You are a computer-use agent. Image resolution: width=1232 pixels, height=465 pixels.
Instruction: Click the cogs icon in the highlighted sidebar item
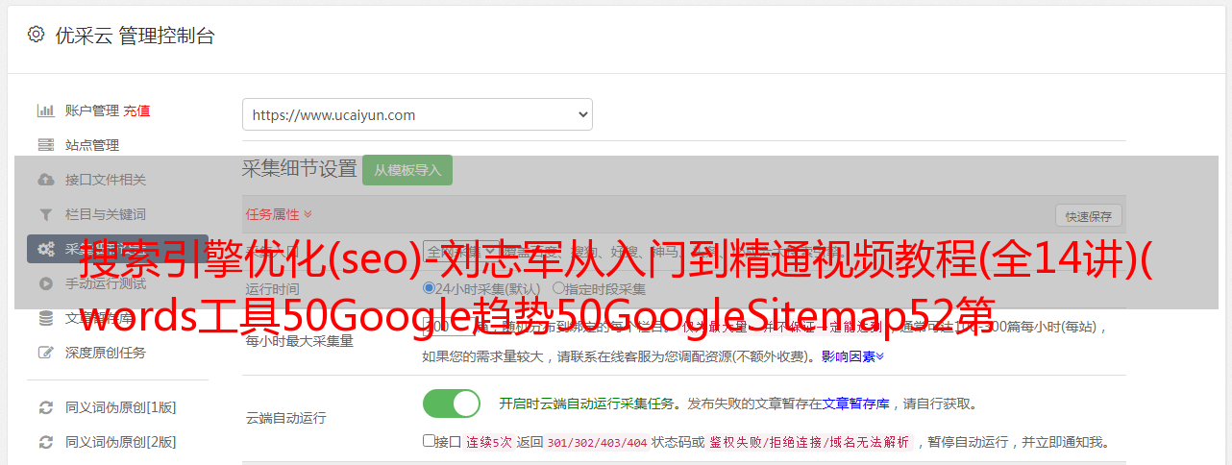pyautogui.click(x=45, y=249)
